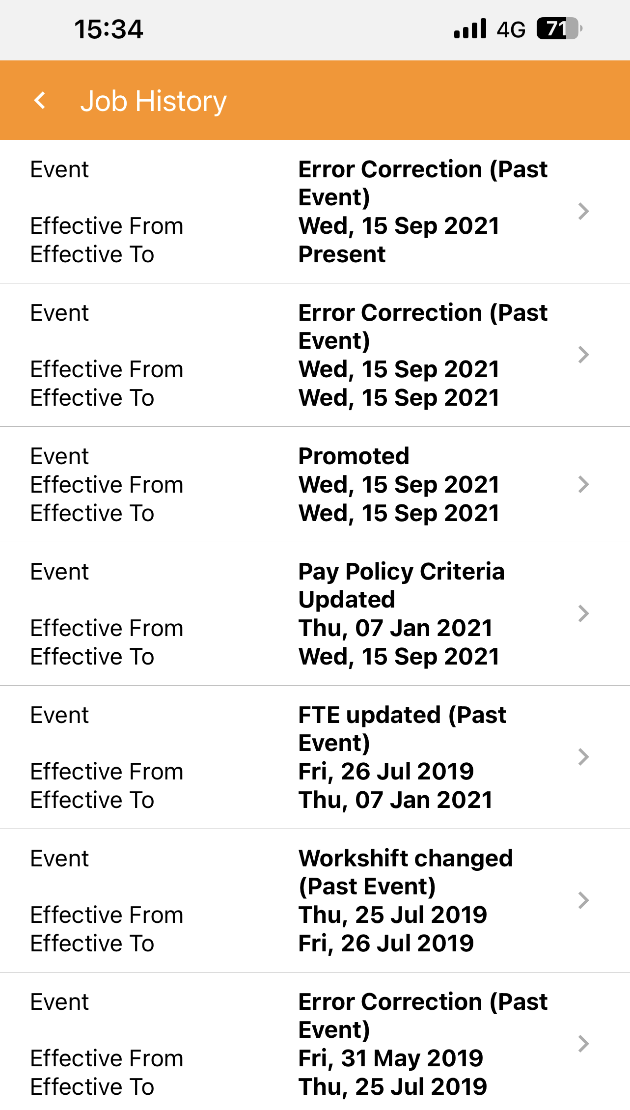The width and height of the screenshot is (630, 1110).
Task: Expand the Promoted entry using its chevron
Action: tap(583, 484)
